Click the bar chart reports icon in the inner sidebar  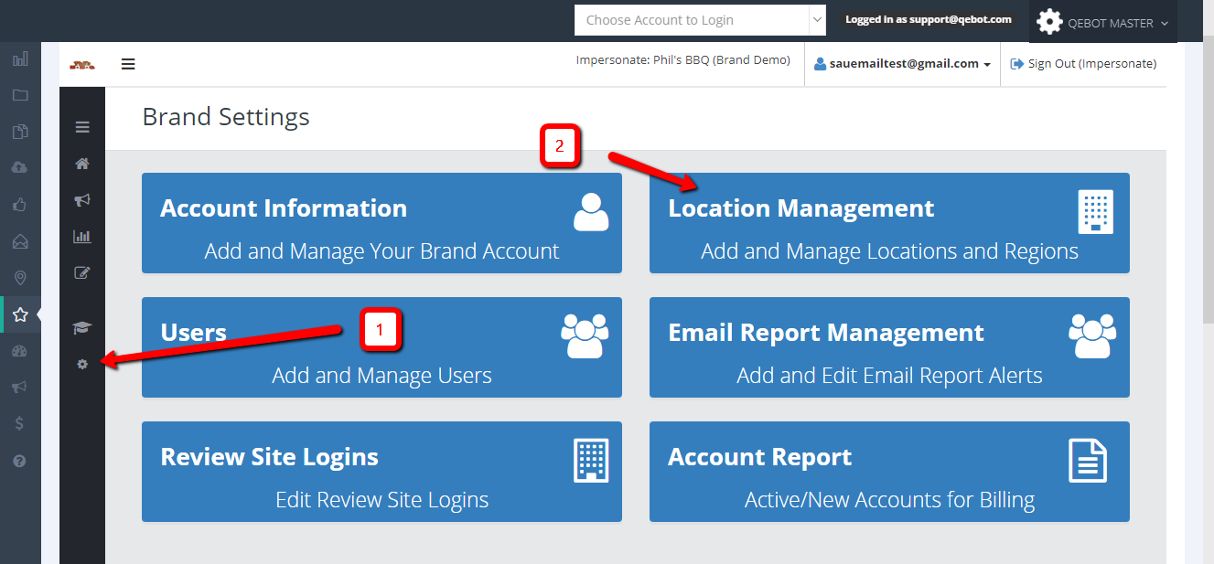(82, 237)
